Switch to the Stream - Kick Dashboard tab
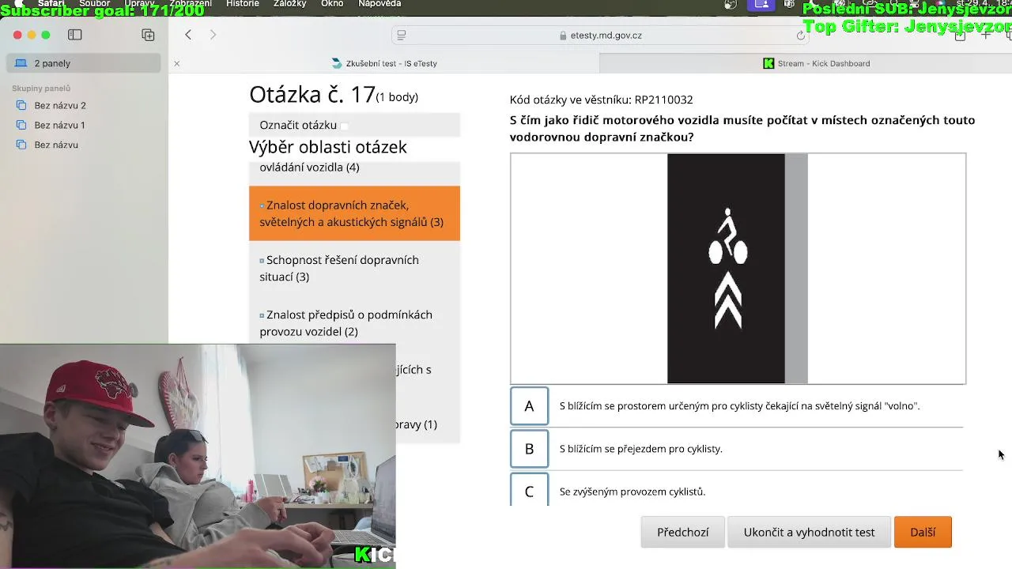 [x=816, y=63]
